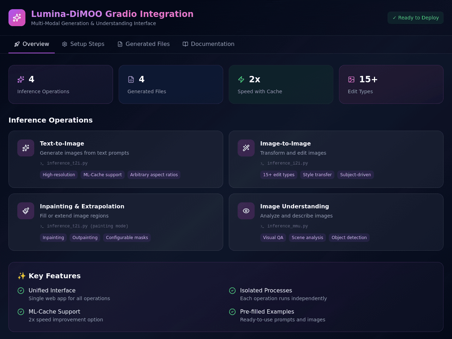Click the file-code icon beside Generated Files tab

[120, 44]
